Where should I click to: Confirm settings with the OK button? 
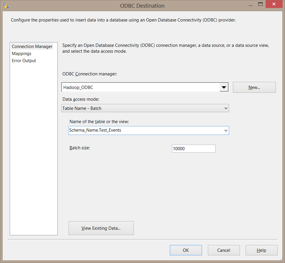pos(186,250)
